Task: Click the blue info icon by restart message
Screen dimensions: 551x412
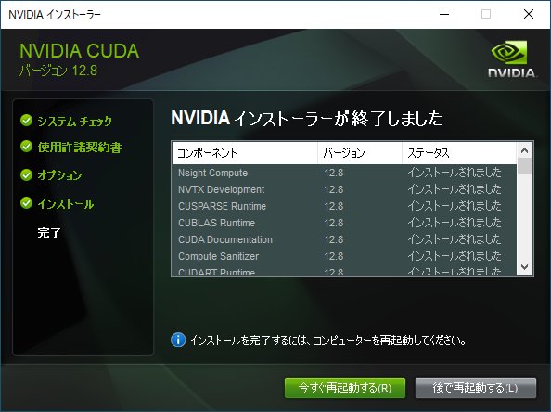Action: point(178,340)
